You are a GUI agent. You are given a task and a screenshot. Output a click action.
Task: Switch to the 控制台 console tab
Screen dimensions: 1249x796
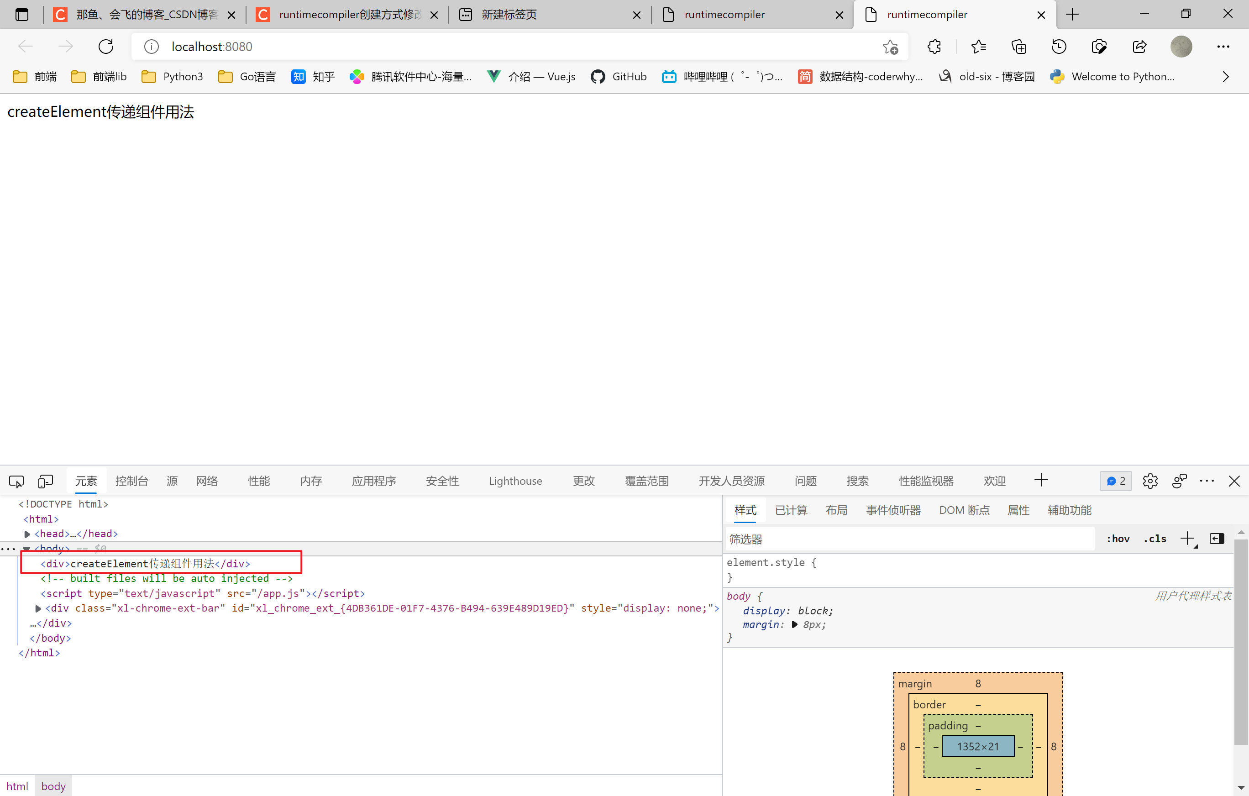click(x=132, y=481)
